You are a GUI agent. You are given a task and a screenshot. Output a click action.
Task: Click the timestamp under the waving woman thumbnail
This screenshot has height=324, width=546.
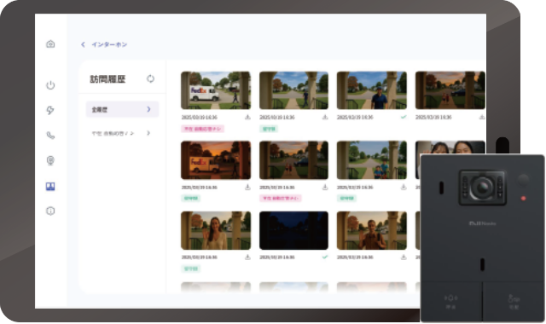click(x=199, y=257)
